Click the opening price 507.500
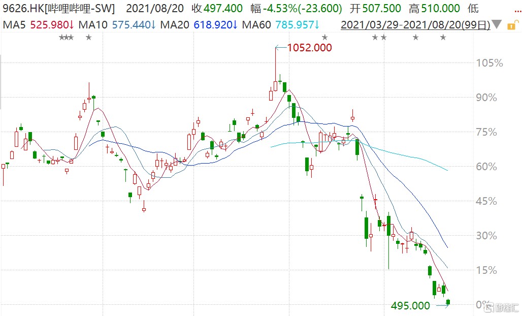This screenshot has height=316, width=522. (381, 9)
